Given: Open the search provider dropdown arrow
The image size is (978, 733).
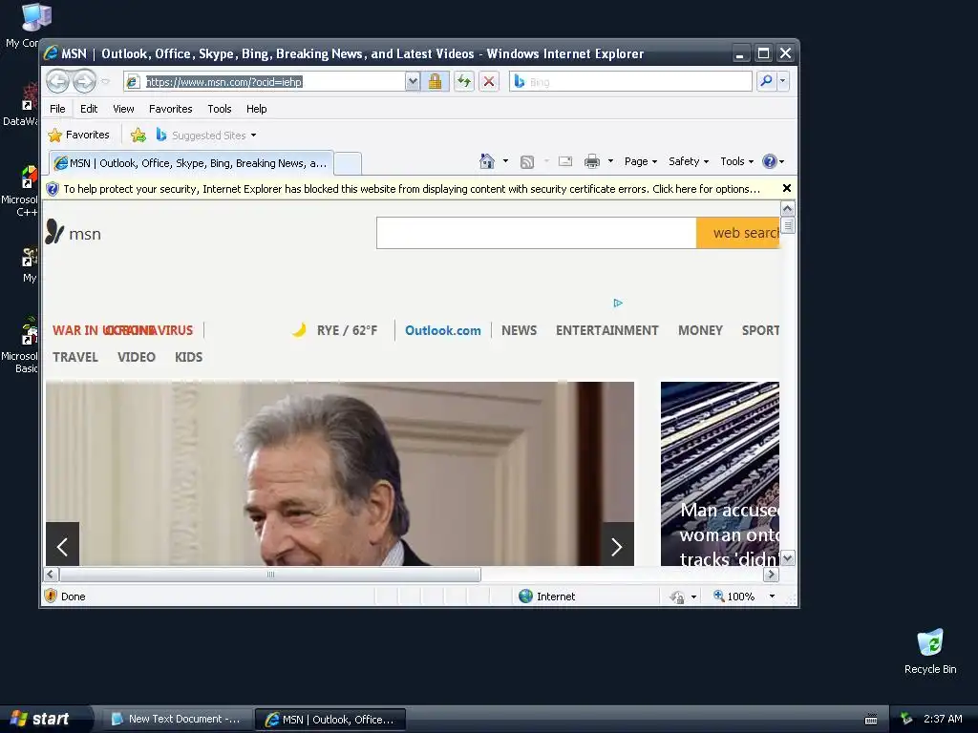Looking at the screenshot, I should coord(783,81).
